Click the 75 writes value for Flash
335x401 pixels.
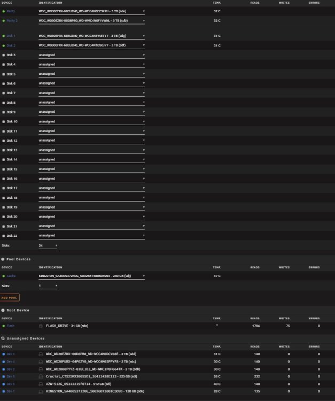[288, 326]
